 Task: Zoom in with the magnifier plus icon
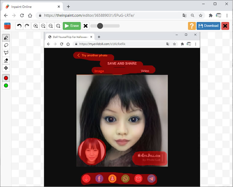coord(36,26)
